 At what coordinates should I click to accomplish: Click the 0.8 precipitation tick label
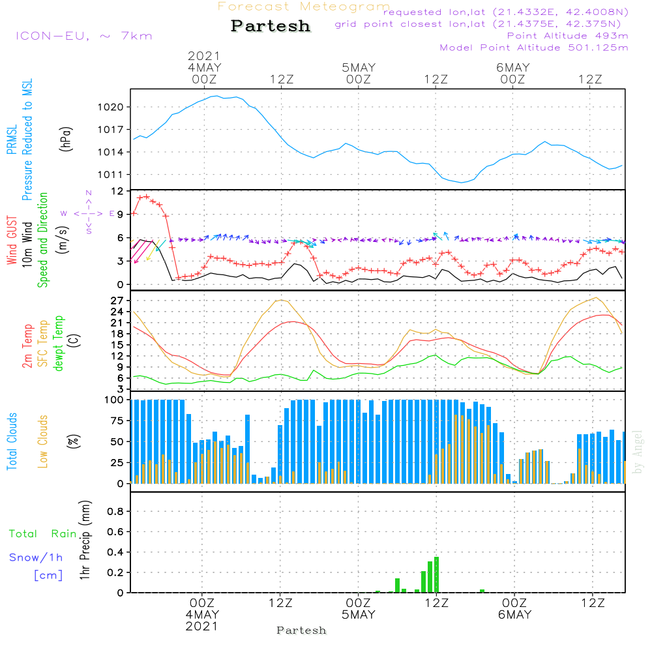115,511
